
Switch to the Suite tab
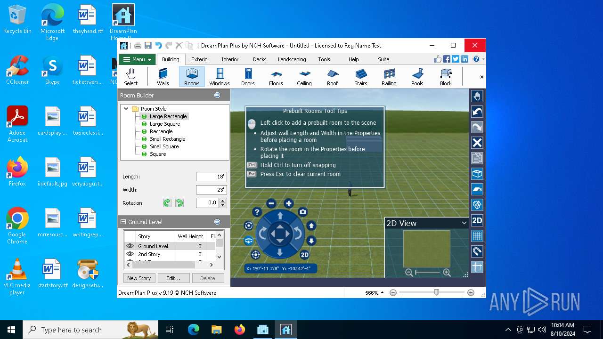pos(383,59)
